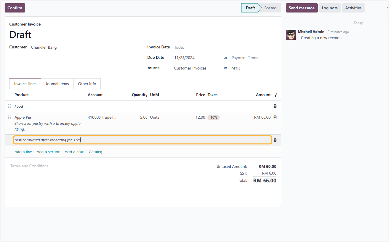Click the RM 60.00 line amount
This screenshot has height=242, width=389.
tap(262, 117)
